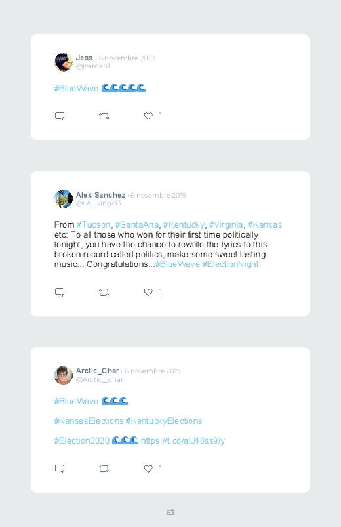Screen dimensions: 341x527
Task: Like Jess's #BlueWave tweet
Action: click(148, 116)
